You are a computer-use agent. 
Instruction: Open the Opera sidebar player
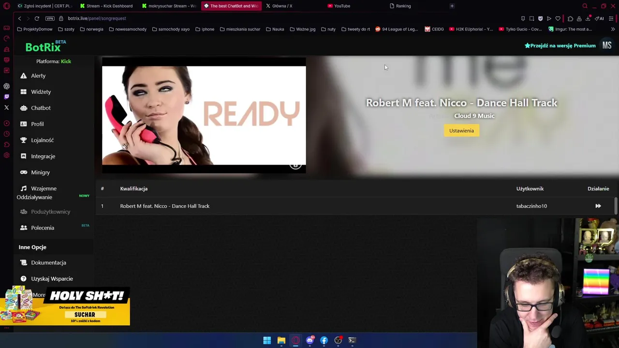coord(7,123)
